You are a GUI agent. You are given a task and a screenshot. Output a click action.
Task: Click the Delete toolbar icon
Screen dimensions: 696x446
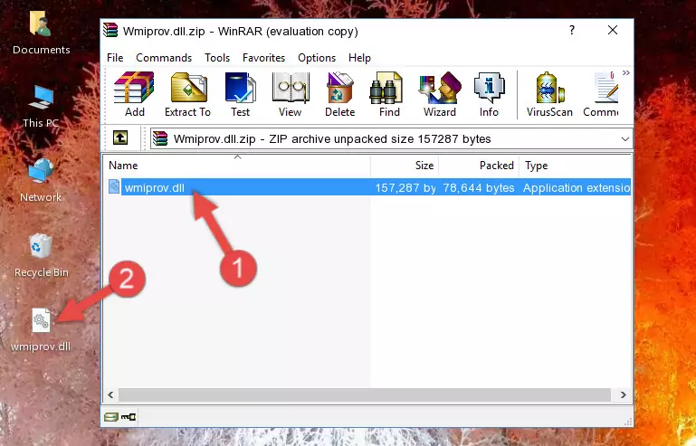[x=339, y=94]
